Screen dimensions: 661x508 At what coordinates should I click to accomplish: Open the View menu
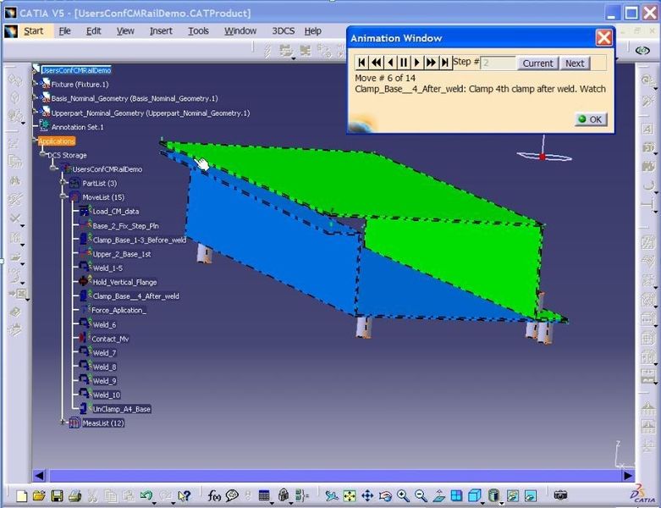pyautogui.click(x=125, y=30)
